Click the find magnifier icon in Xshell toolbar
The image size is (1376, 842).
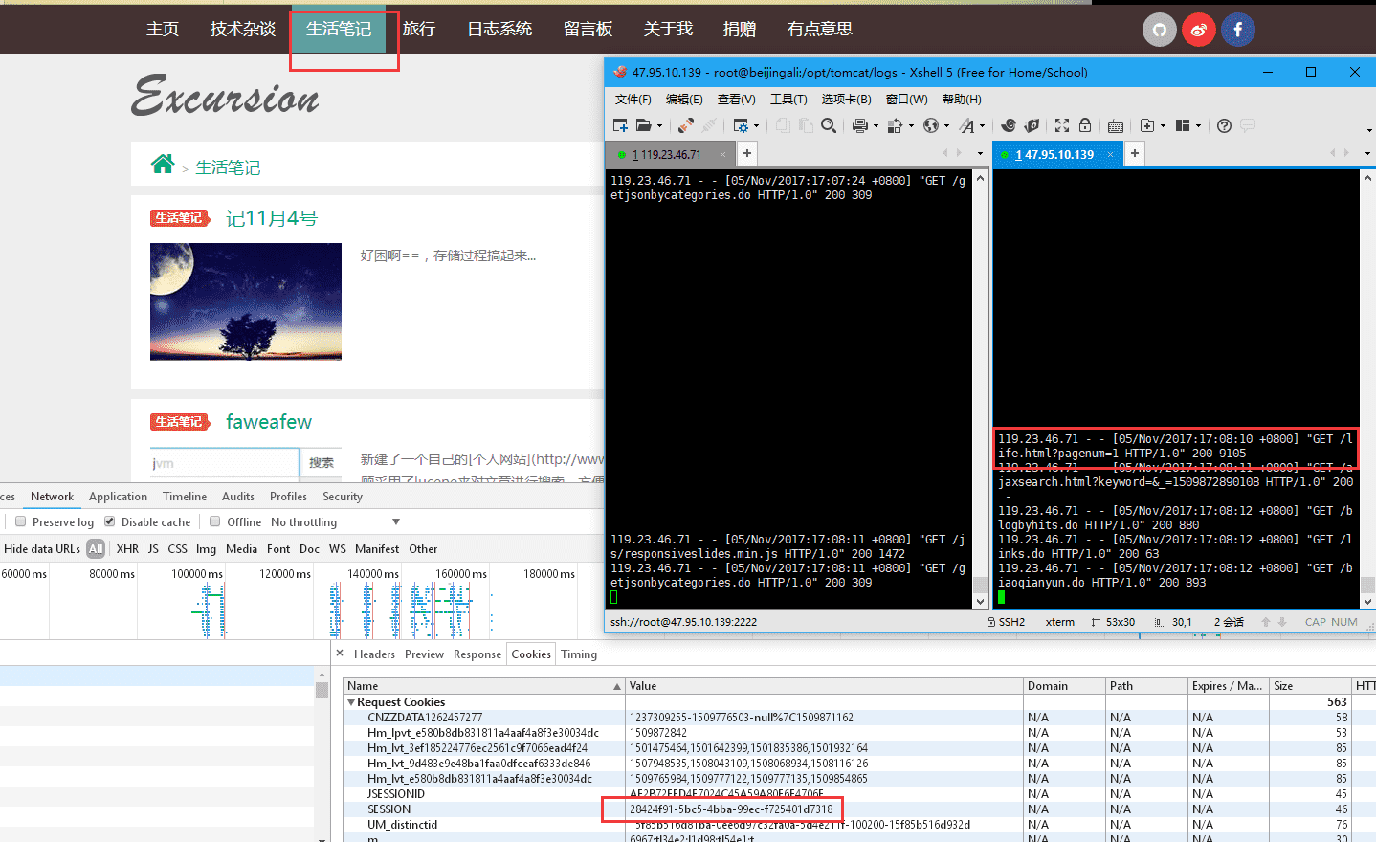(829, 125)
